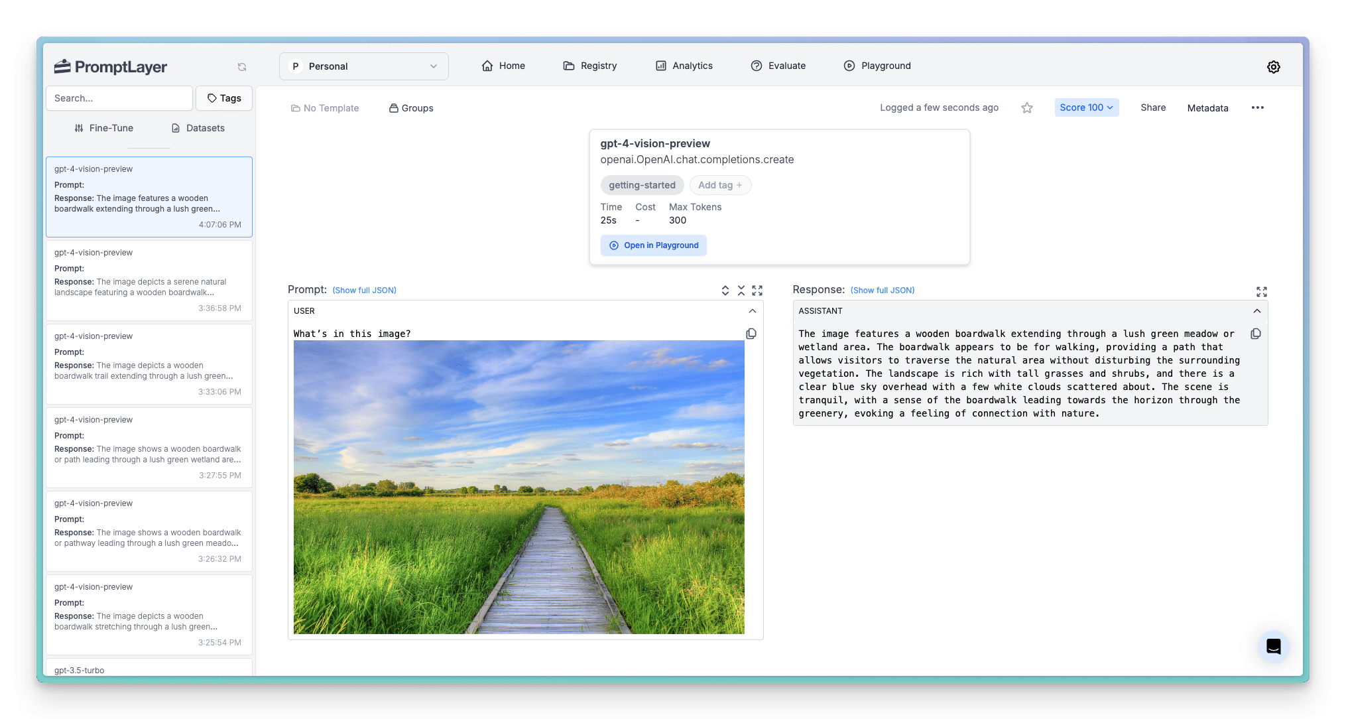The width and height of the screenshot is (1346, 719).
Task: Open the response panel in fullscreen
Action: pyautogui.click(x=1262, y=292)
